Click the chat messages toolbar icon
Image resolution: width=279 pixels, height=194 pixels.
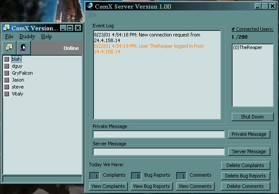click(x=9, y=48)
